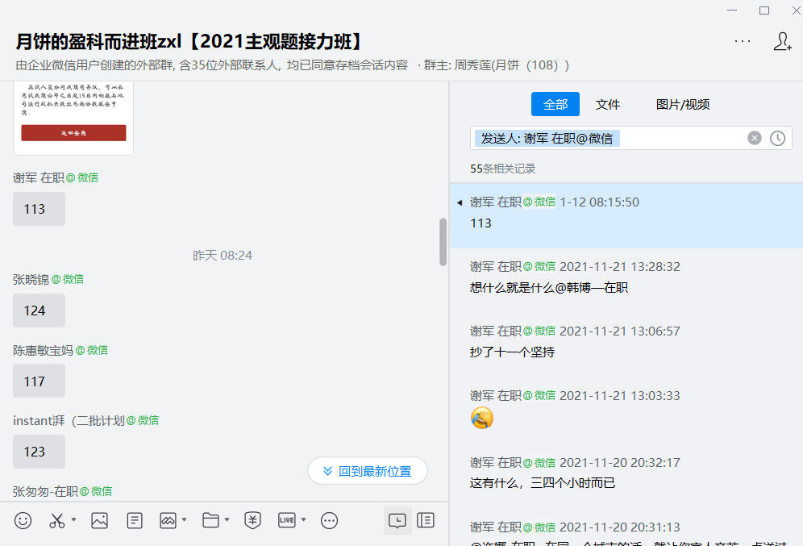The width and height of the screenshot is (803, 546).
Task: Click sender name 张匆匆-在职
Action: coord(45,491)
